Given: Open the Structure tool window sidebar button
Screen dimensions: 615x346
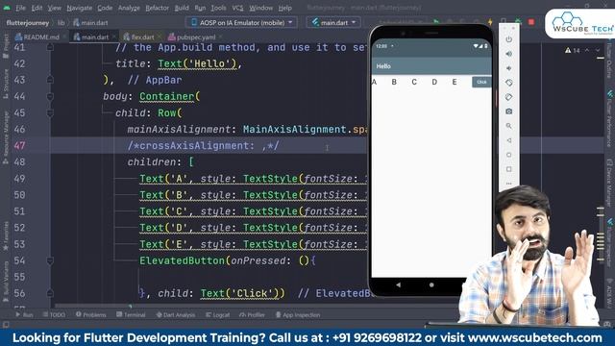Looking at the screenshot, I should (x=6, y=84).
